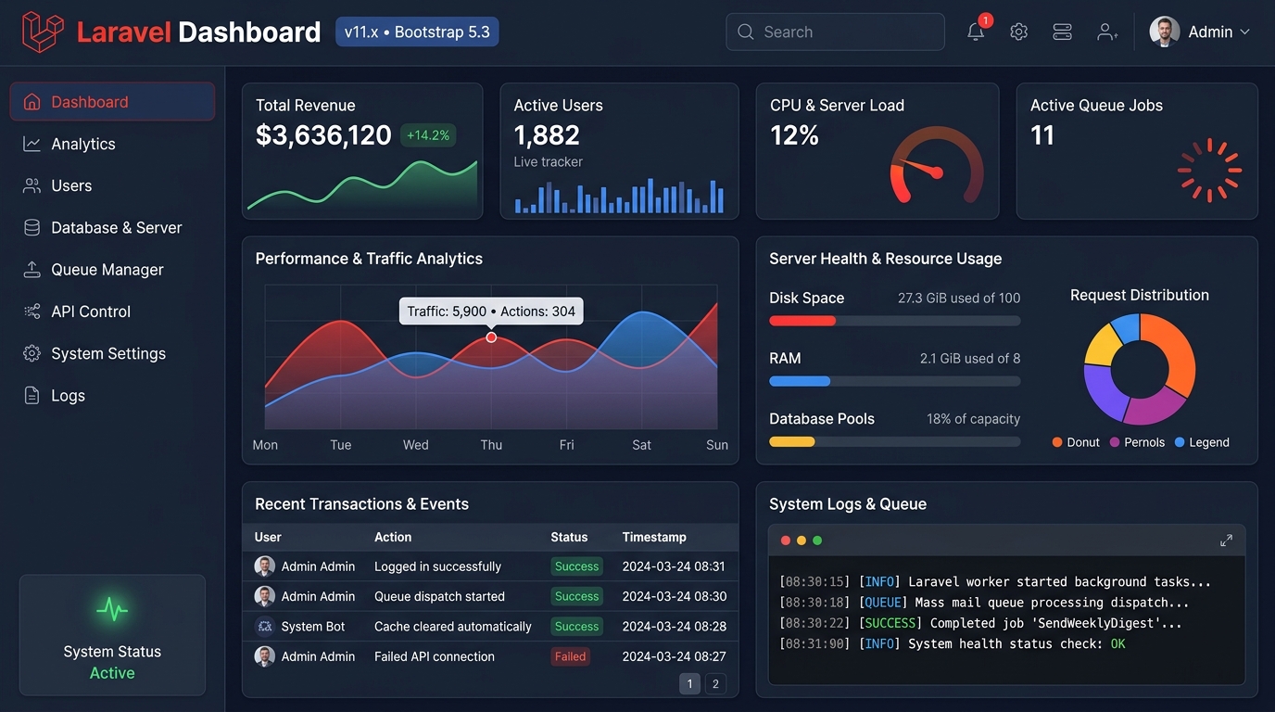Click the Admin profile avatar
Screen dimensions: 1275x712
(1165, 32)
